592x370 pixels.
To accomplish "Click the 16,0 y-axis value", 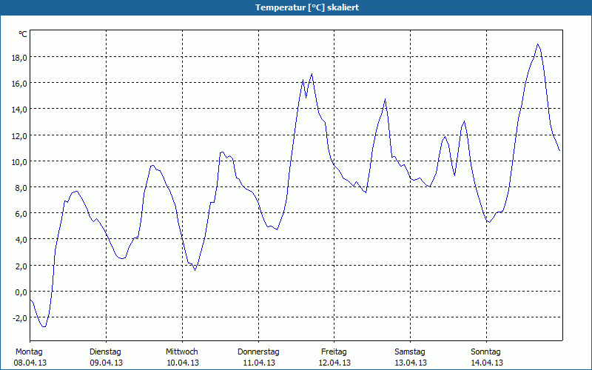I will pos(20,84).
